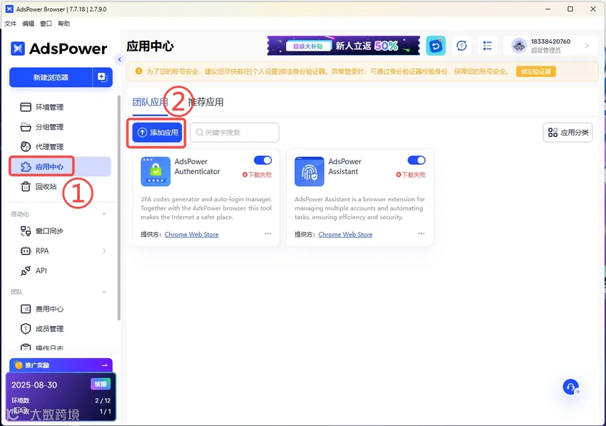Click the 关键字搜索 search field
Viewport: 606px width, 426px height.
(235, 133)
